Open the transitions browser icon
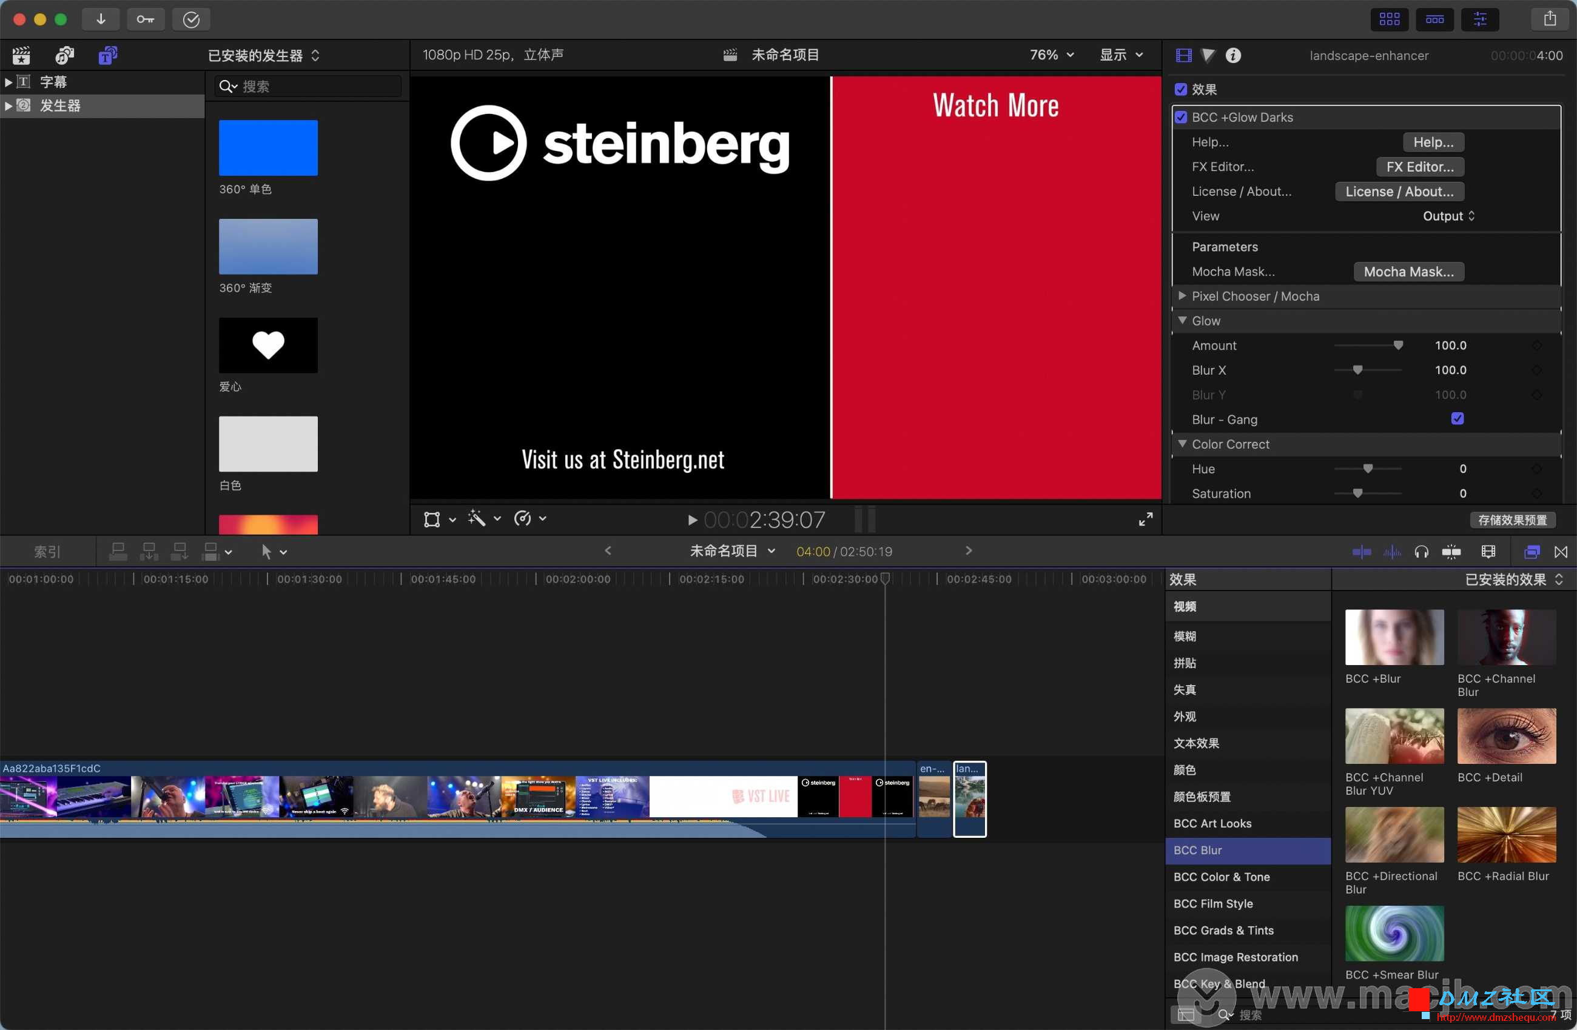Viewport: 1577px width, 1030px height. [x=1561, y=552]
